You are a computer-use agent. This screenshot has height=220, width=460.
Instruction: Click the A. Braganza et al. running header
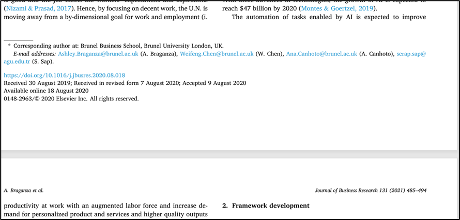(24, 190)
